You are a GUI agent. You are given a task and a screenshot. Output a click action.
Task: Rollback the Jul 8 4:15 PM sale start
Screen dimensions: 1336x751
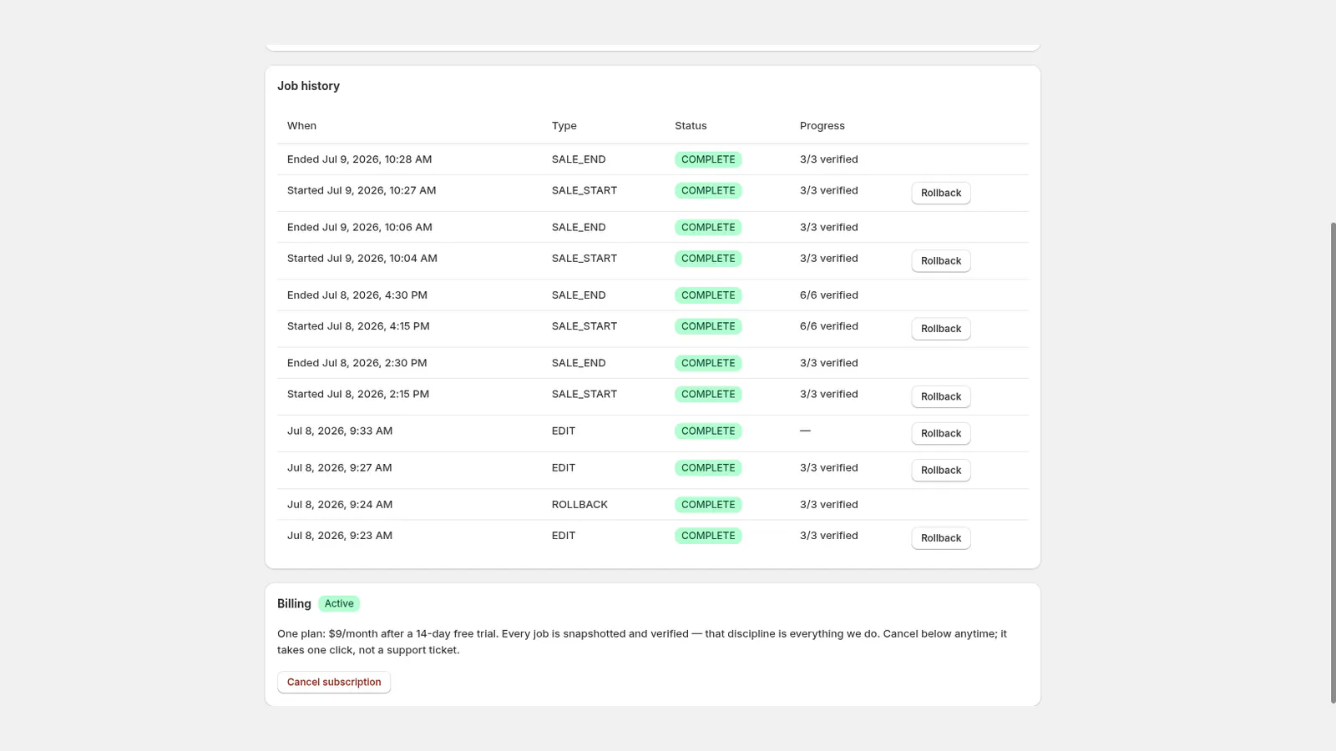coord(940,329)
